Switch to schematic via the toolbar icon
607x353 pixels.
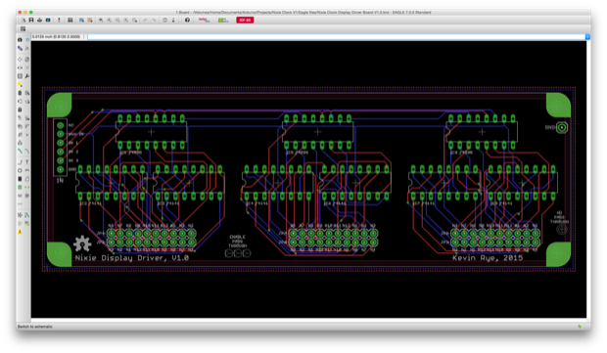click(59, 21)
